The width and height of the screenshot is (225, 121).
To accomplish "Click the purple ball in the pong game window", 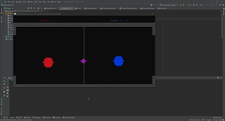I will (83, 61).
